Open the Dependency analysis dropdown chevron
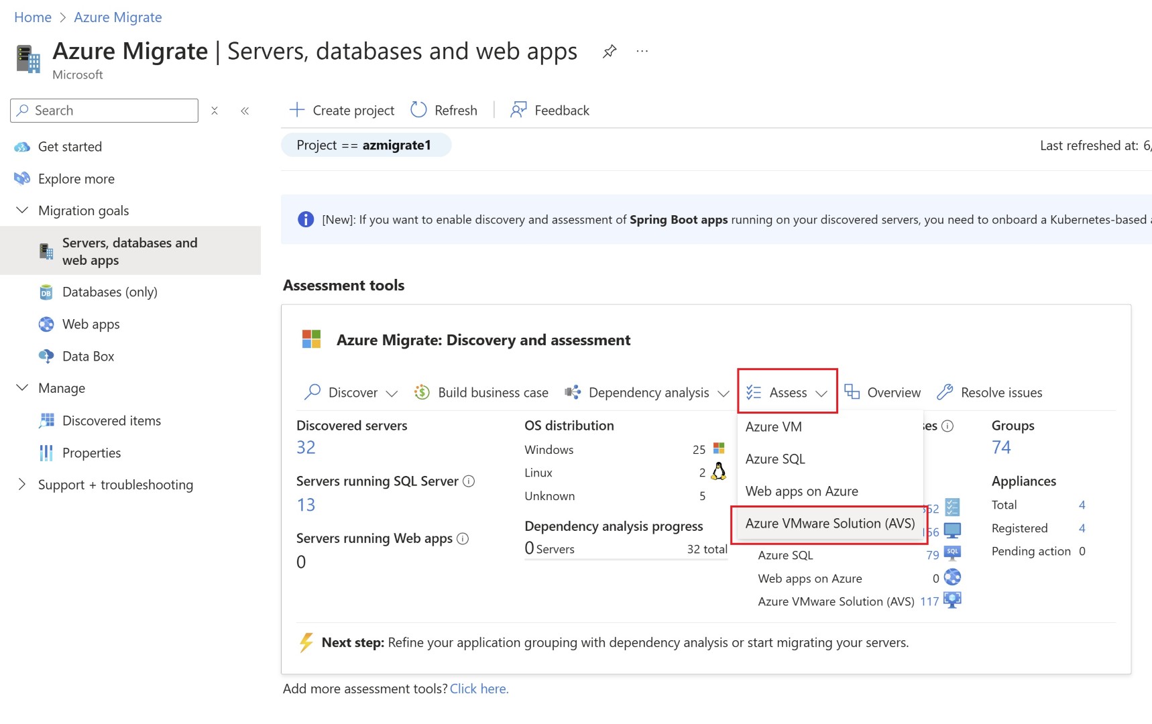This screenshot has height=724, width=1152. coord(724,394)
